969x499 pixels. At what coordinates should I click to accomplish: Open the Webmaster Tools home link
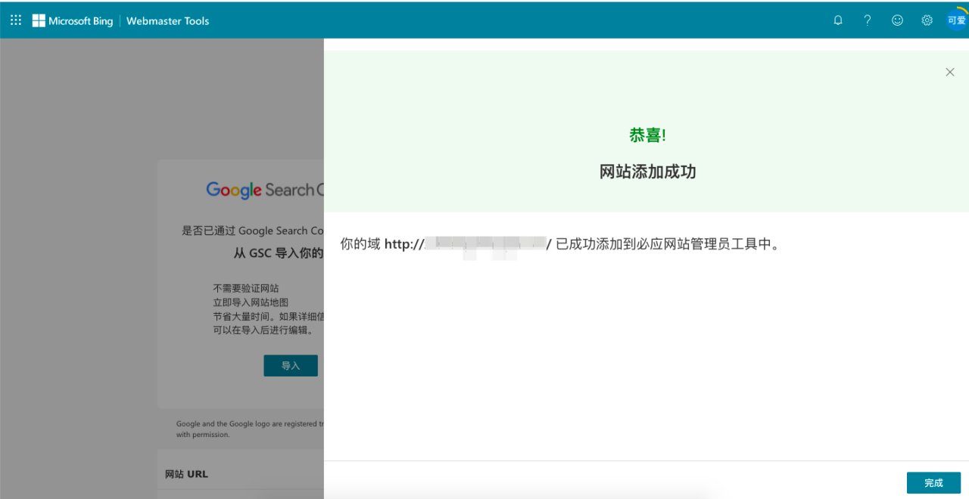click(167, 20)
